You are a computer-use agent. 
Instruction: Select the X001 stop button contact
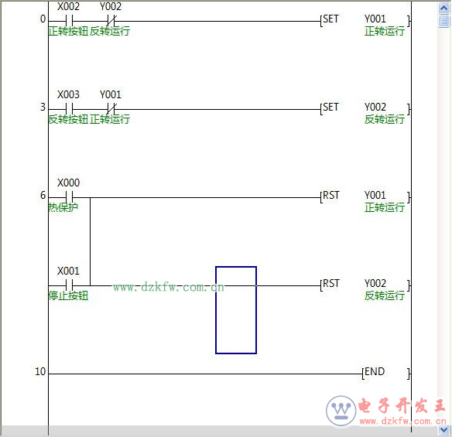coord(69,285)
